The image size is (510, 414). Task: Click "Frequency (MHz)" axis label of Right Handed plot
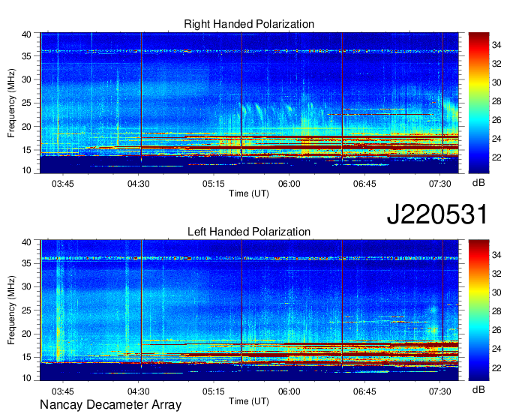[x=11, y=103]
